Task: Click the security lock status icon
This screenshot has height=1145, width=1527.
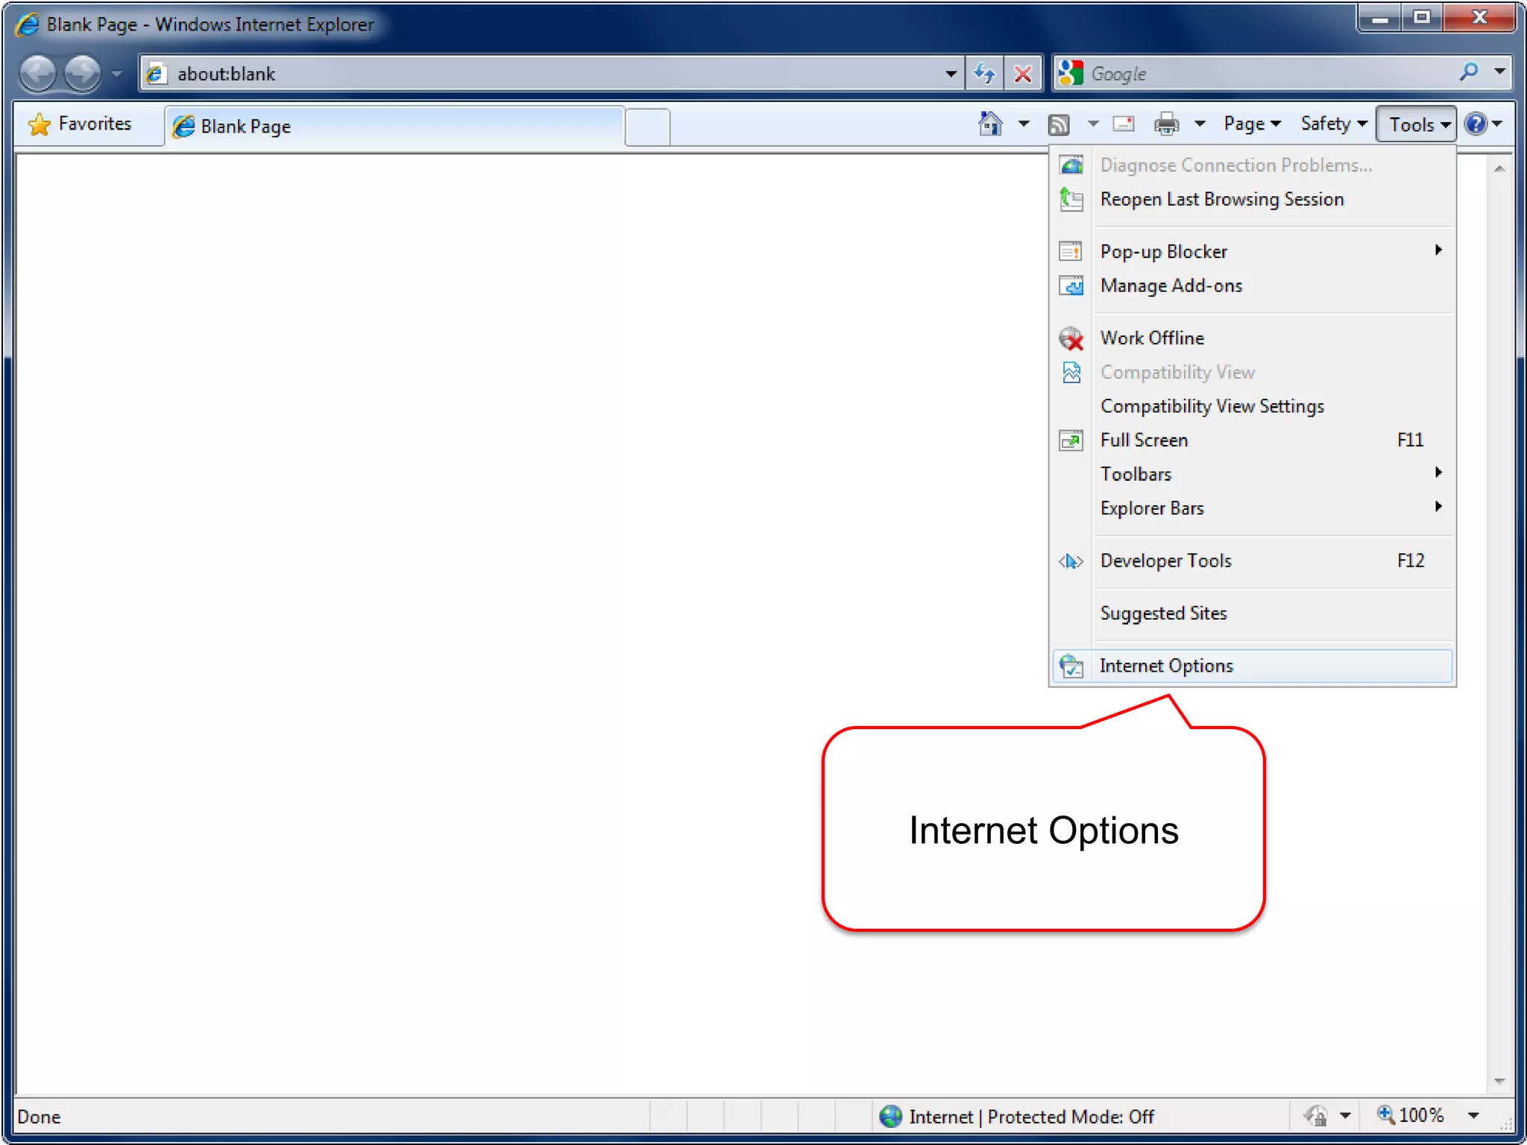Action: coord(1315,1116)
